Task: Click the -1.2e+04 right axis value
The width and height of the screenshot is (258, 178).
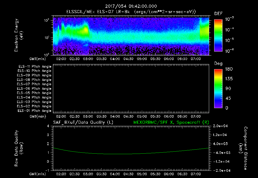Action: (x=221, y=162)
